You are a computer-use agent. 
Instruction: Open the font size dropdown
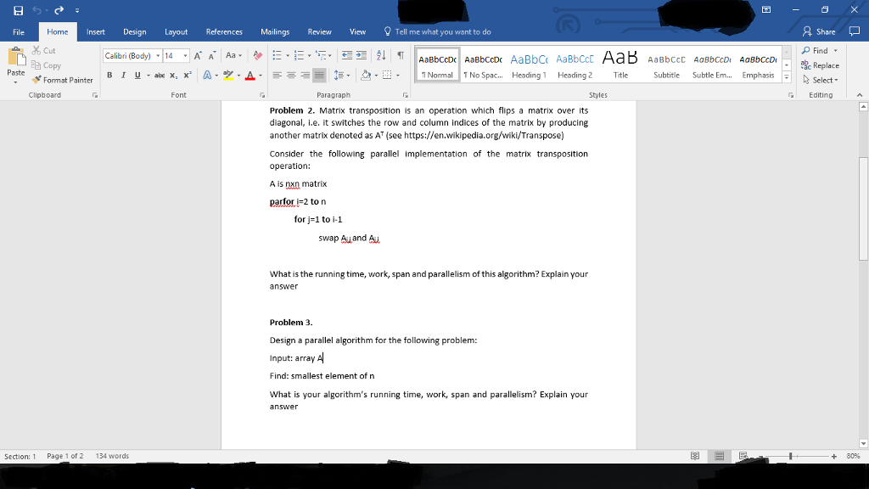184,54
